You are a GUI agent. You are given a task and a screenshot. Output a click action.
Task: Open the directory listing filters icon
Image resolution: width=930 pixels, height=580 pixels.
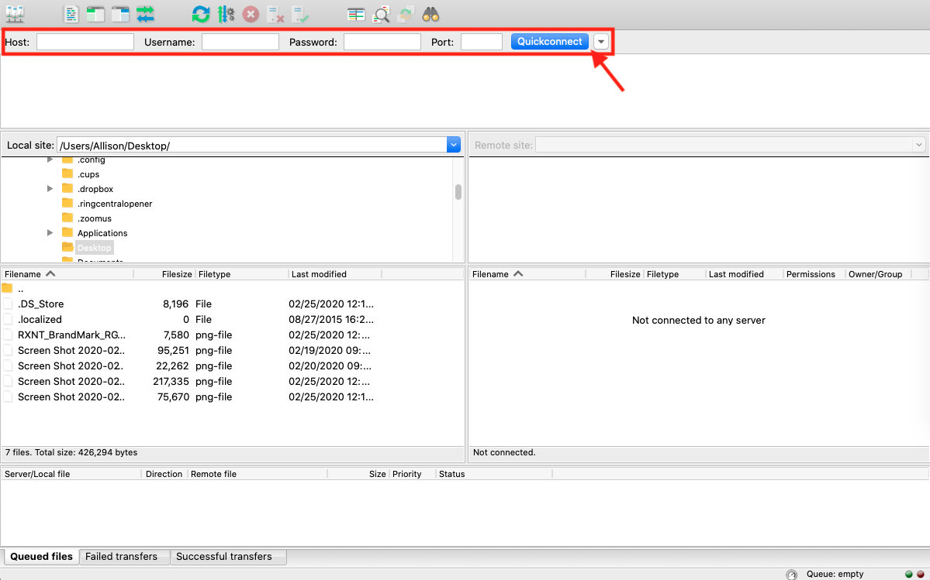click(356, 14)
